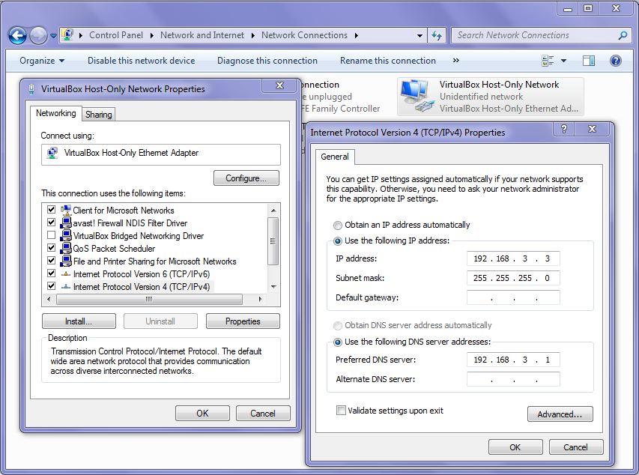Check Validate settings upon exit
639x475 pixels.
point(341,410)
